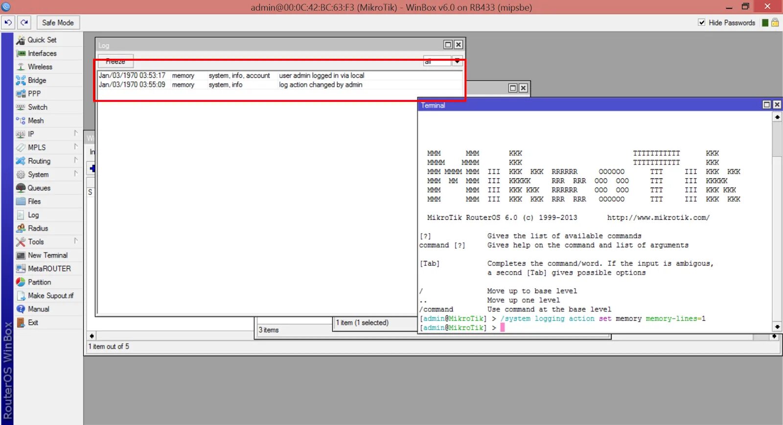Select the 'log action changed by admin' log entry
Screen dimensions: 783x425
tap(279, 85)
